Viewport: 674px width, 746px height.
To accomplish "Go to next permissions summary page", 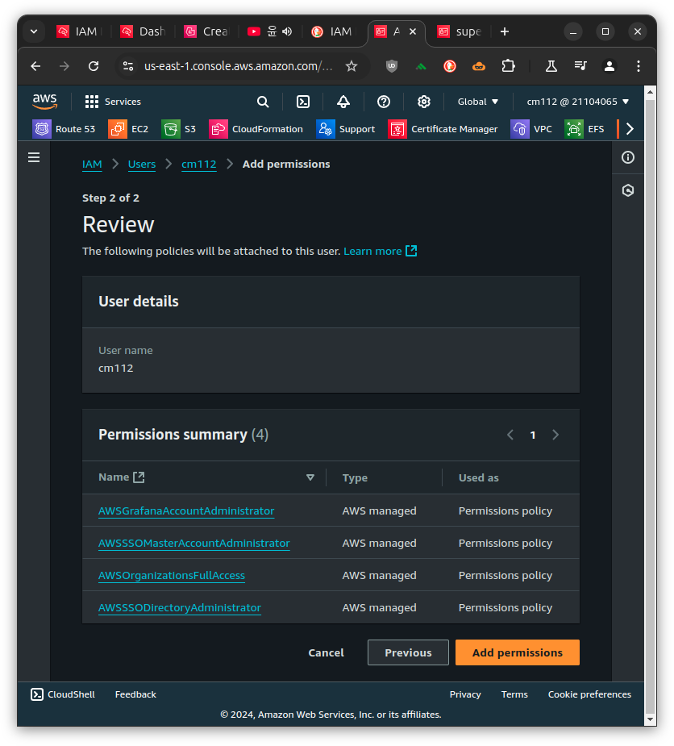I will tap(555, 435).
